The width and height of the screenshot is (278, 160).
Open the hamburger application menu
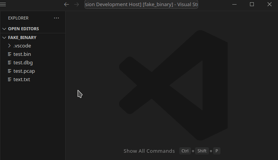[3, 4]
